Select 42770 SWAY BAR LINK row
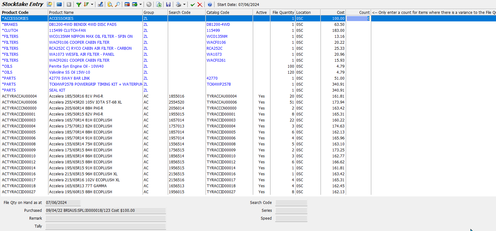Screen dimensions: 496x231 coord(70,78)
